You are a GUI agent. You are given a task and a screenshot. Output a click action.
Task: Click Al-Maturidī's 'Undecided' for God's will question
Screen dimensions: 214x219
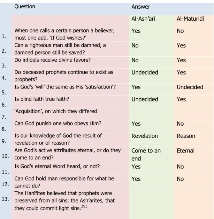pyautogui.click(x=190, y=87)
